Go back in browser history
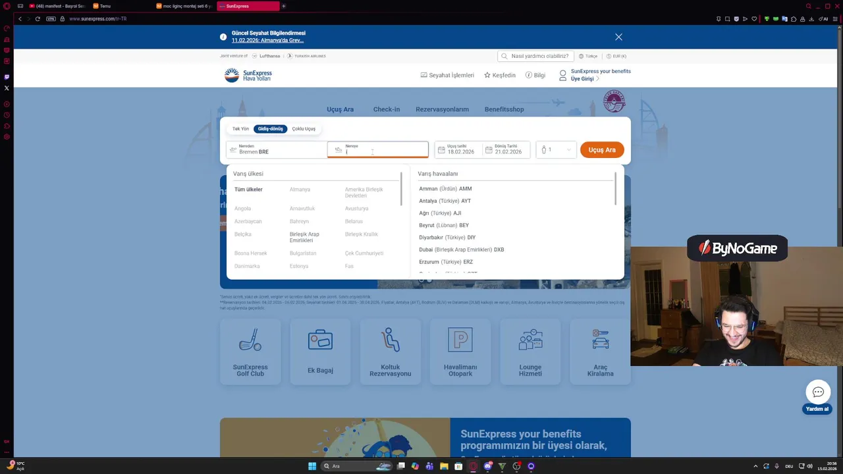843x474 pixels. (x=20, y=18)
